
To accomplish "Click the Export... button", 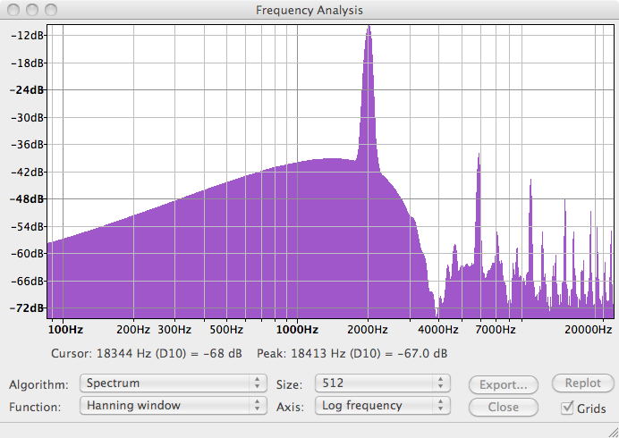I will tap(504, 384).
